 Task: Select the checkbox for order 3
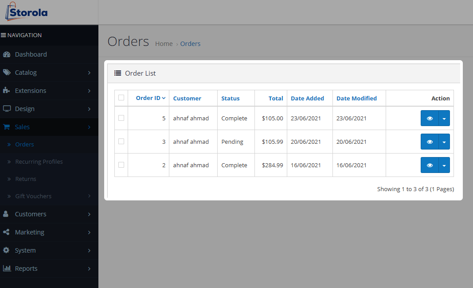coord(121,142)
